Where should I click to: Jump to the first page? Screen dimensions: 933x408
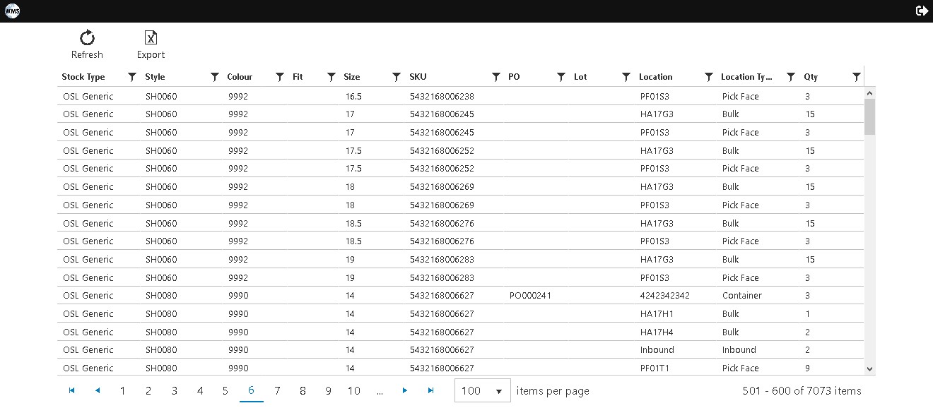click(x=71, y=390)
